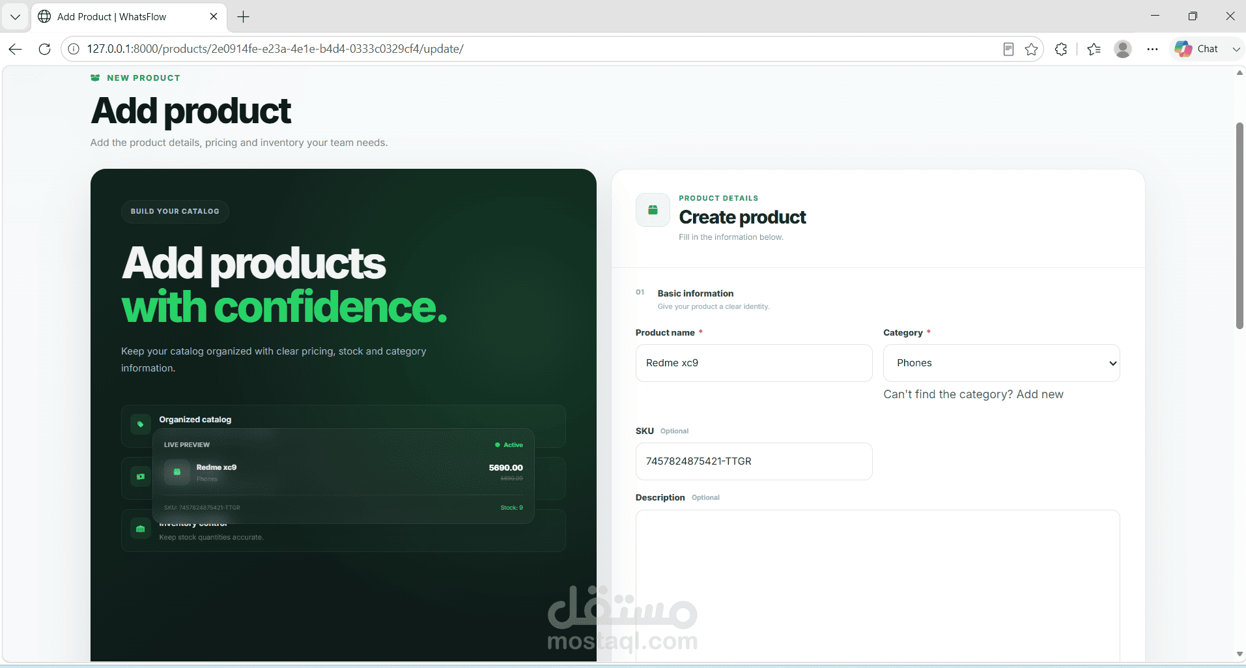Click the BUILD YOUR CATALOG badge
Image resolution: width=1246 pixels, height=668 pixels.
click(x=175, y=211)
